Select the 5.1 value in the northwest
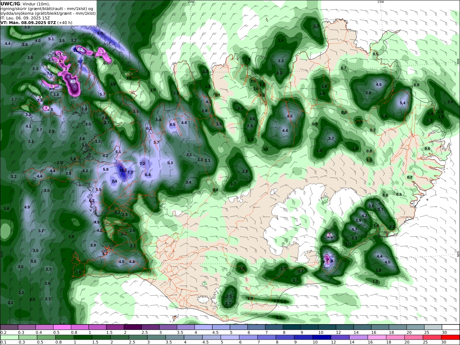The height and width of the screenshot is (345, 460). pos(51,39)
